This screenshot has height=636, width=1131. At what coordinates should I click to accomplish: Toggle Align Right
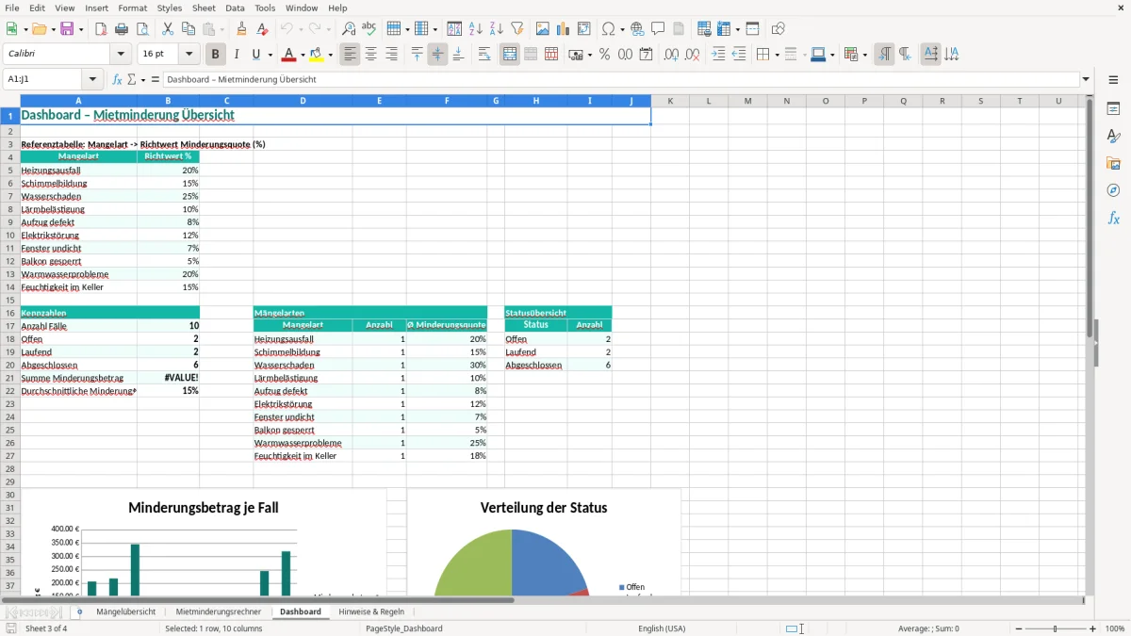[392, 55]
